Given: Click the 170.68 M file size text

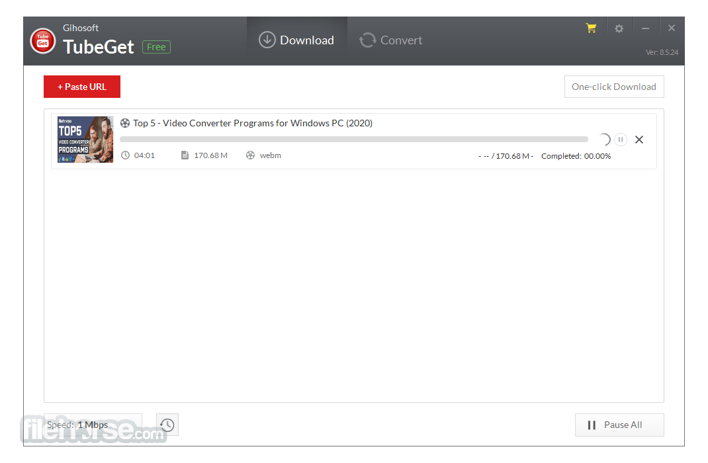Looking at the screenshot, I should (x=211, y=155).
